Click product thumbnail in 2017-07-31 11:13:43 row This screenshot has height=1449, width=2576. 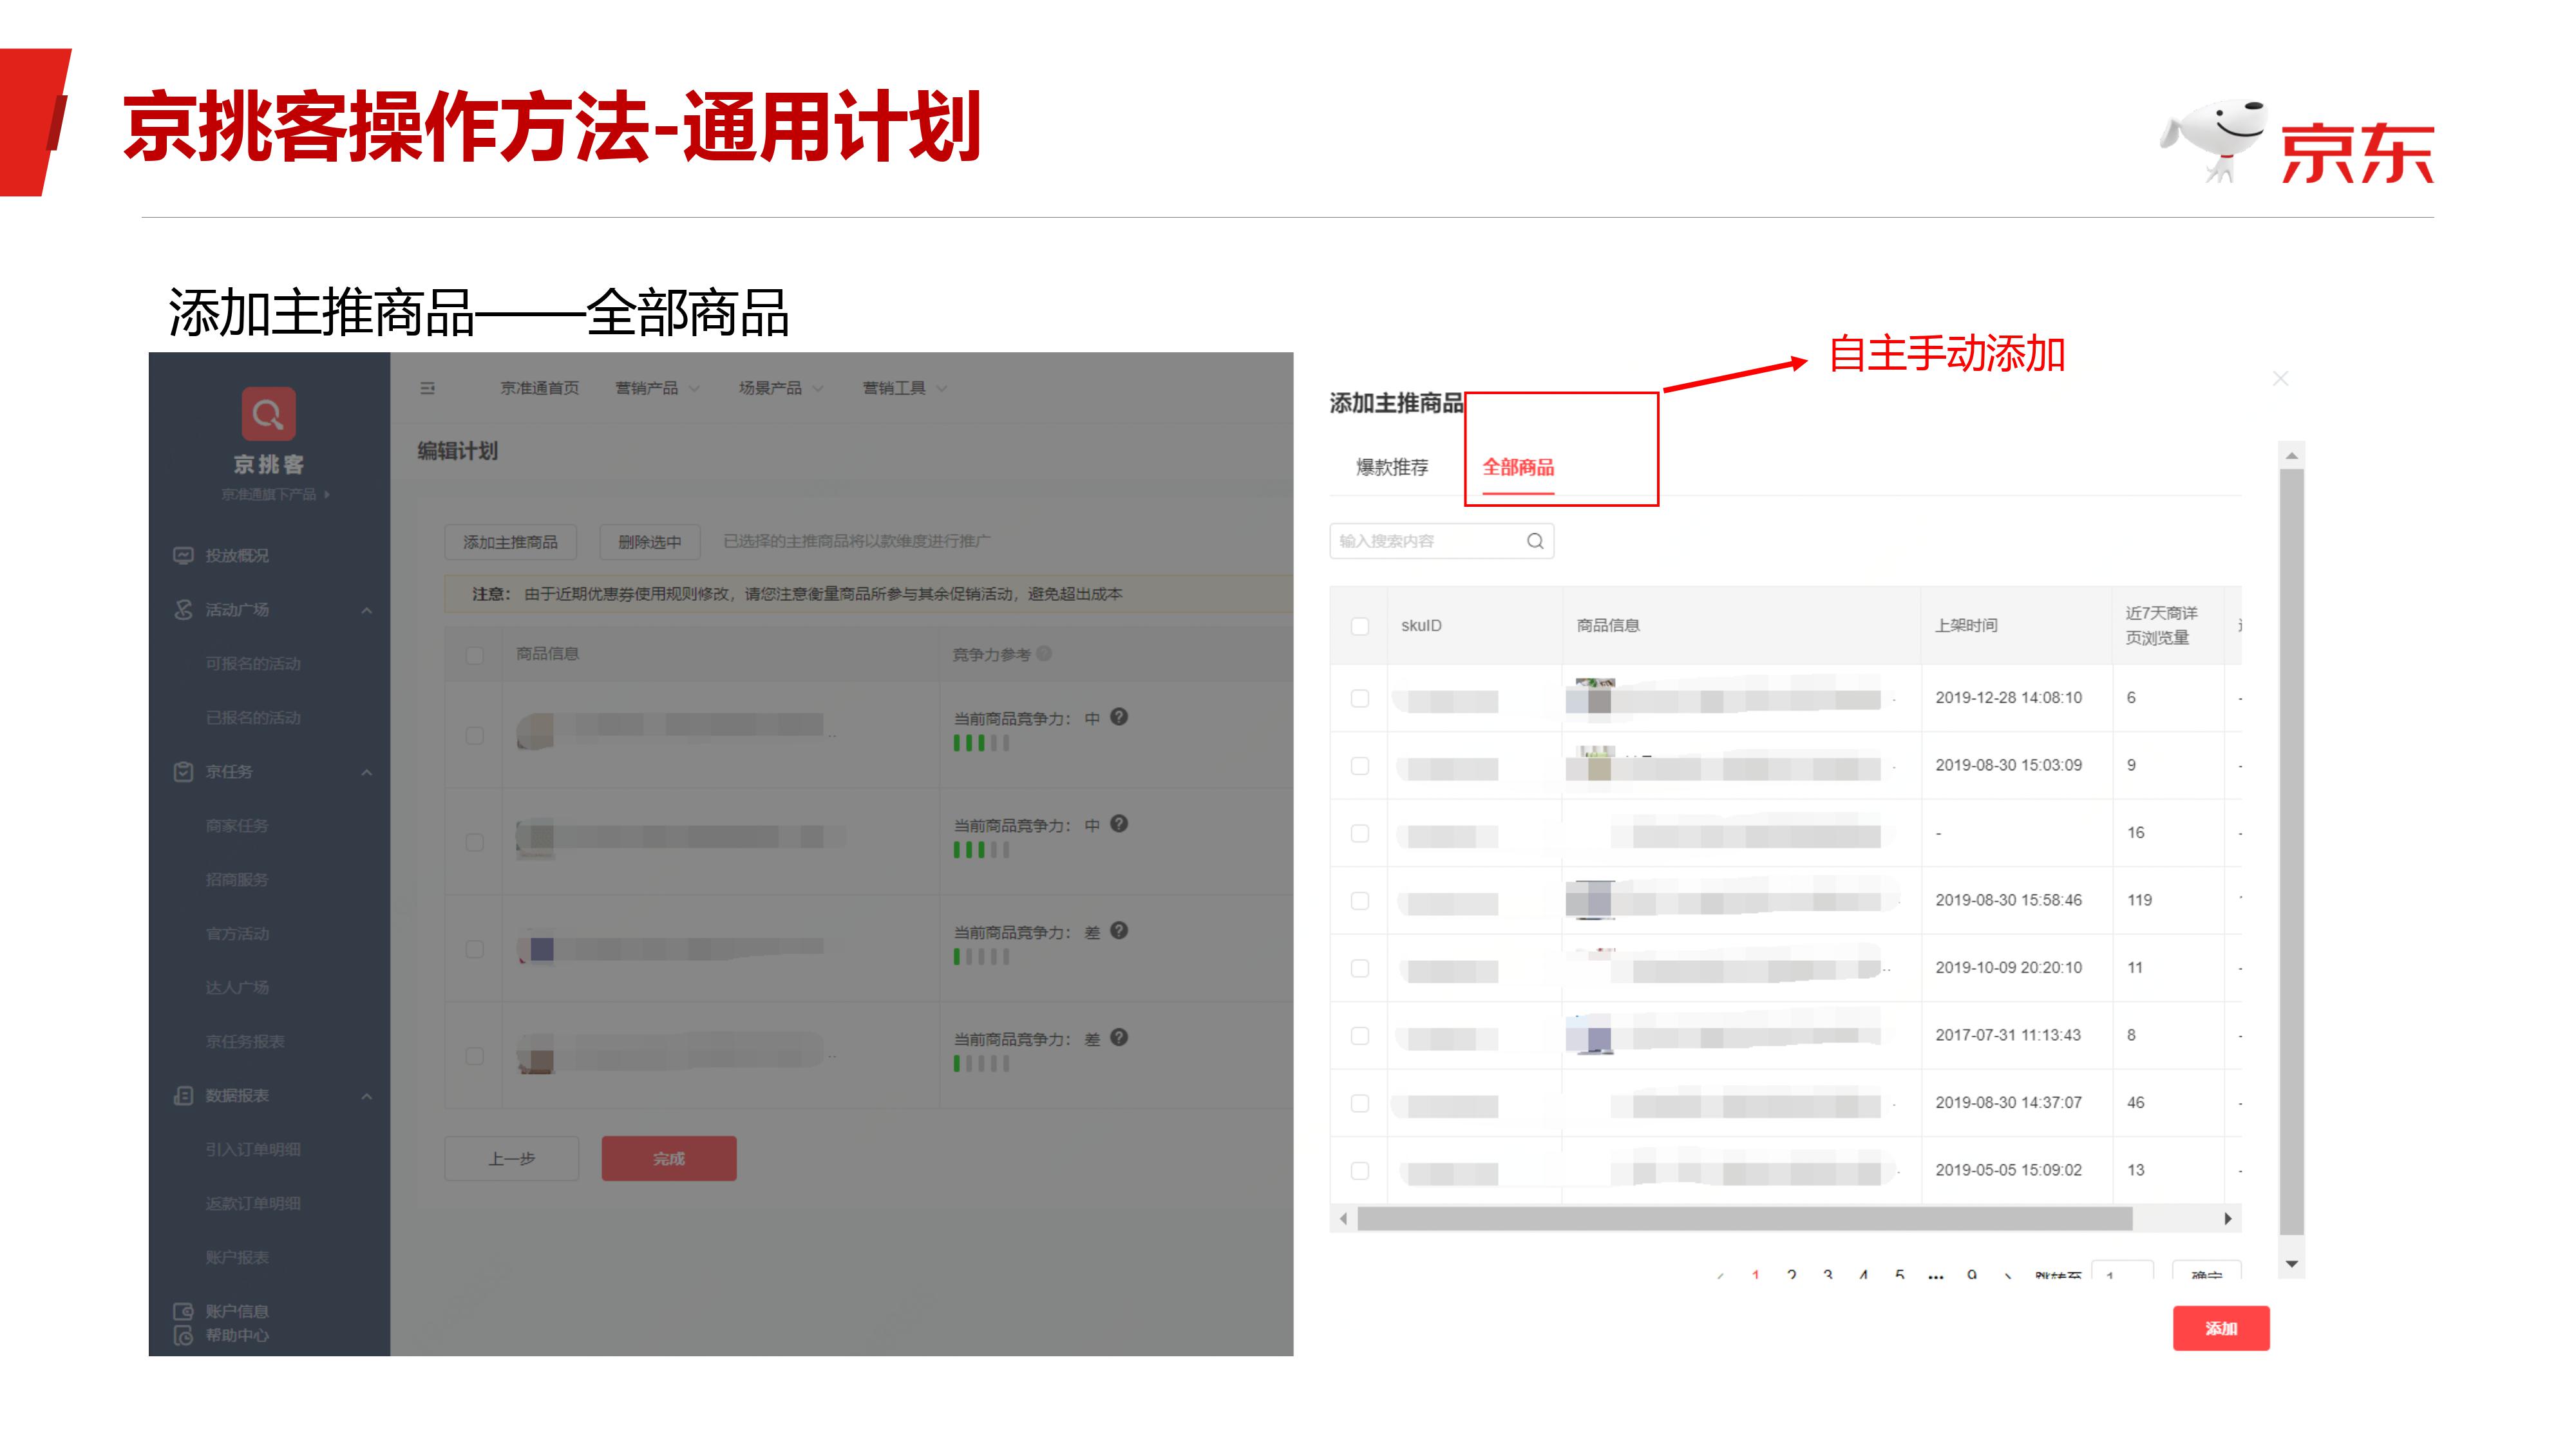[x=1590, y=1034]
